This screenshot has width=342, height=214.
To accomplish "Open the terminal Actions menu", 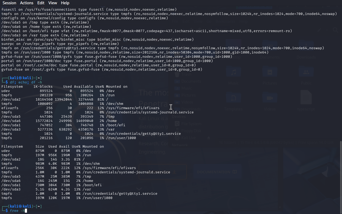I will pyautogui.click(x=27, y=3).
